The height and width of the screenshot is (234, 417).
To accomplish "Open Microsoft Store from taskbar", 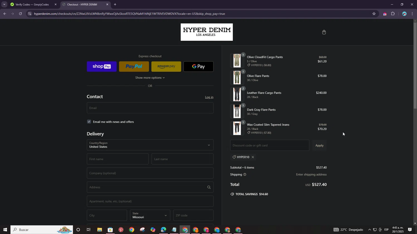I will point(110,230).
